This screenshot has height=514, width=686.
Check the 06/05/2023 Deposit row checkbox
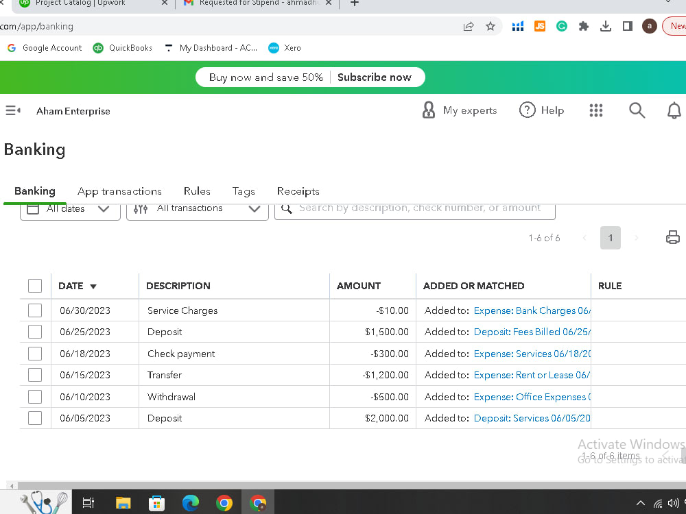34,417
